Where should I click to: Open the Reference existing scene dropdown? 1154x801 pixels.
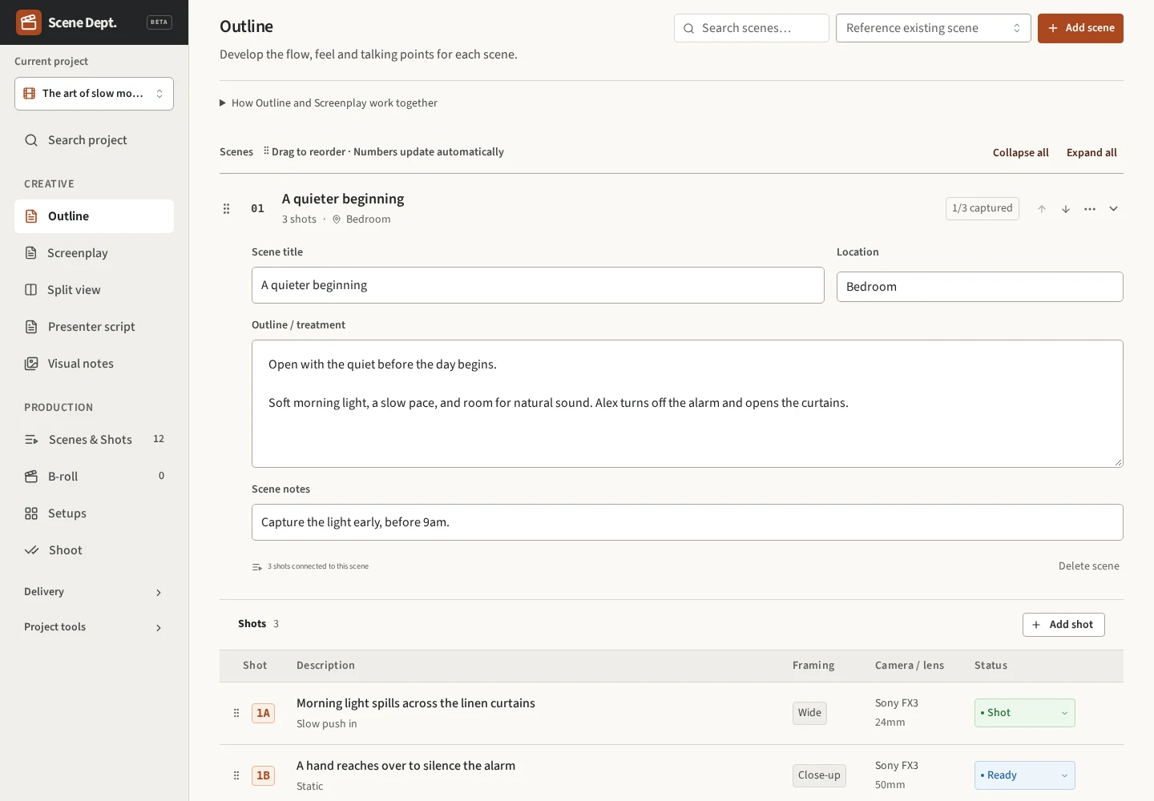coord(933,28)
